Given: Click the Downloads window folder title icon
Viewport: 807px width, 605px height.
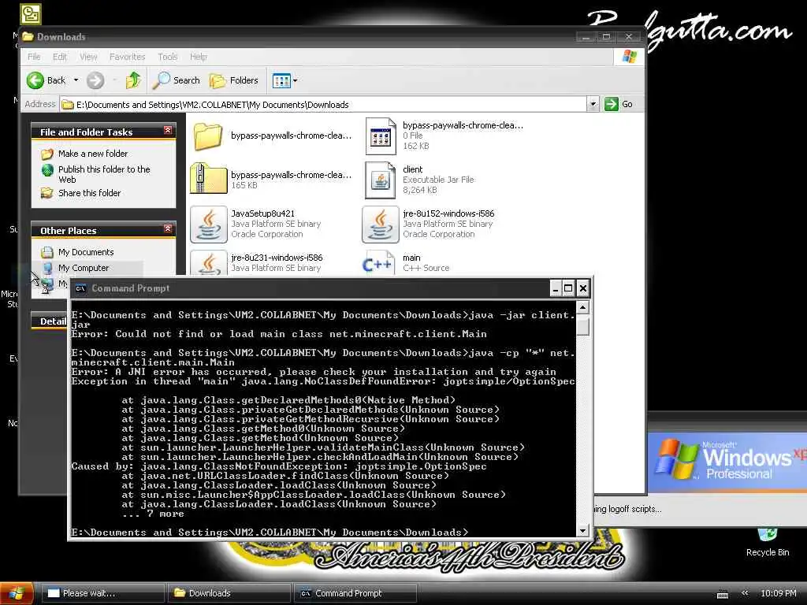Looking at the screenshot, I should tap(28, 36).
